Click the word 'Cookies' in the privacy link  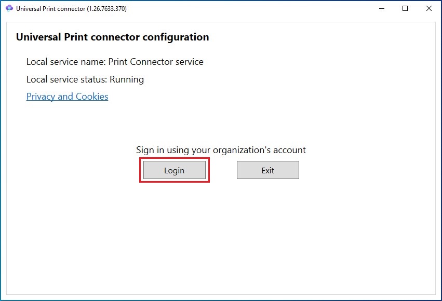click(92, 97)
